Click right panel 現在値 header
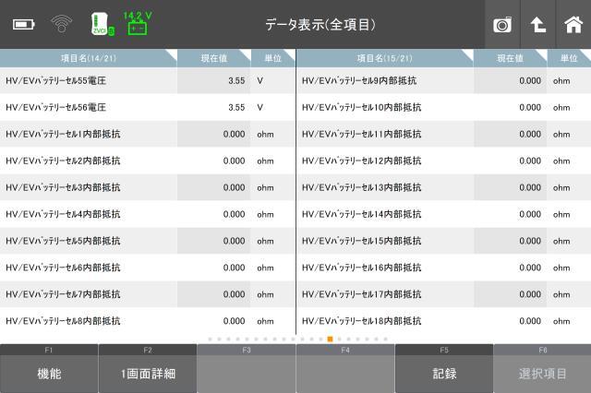Screen dimensions: 591x393 [x=510, y=58]
